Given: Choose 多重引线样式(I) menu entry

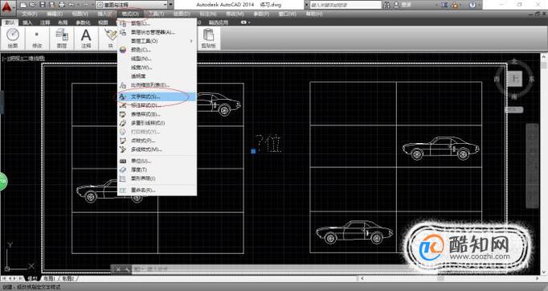Looking at the screenshot, I should (157, 123).
